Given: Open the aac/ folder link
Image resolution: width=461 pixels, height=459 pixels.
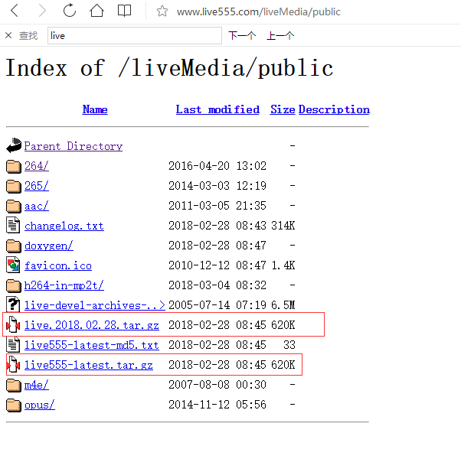Looking at the screenshot, I should click(x=37, y=206).
